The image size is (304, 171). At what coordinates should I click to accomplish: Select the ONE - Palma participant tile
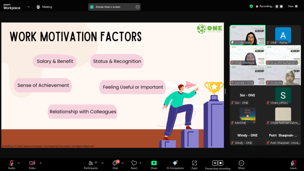pos(283,35)
